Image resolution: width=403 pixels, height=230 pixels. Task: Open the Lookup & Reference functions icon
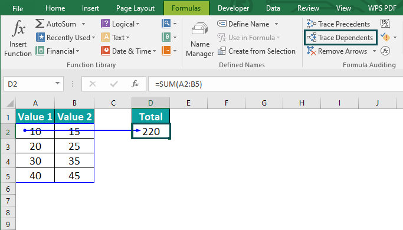click(166, 24)
